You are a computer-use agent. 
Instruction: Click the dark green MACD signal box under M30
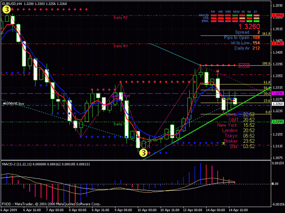(x=236, y=15)
